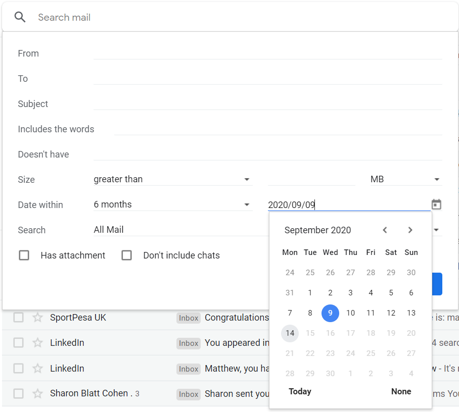Star the second LinkedIn message

click(37, 368)
